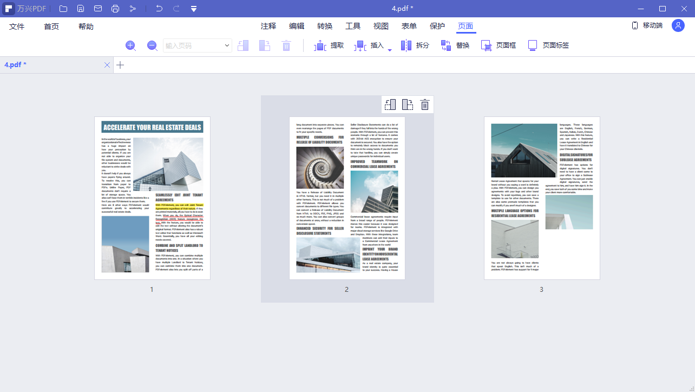Image resolution: width=695 pixels, height=392 pixels.
Task: Add a new tab with the plus icon
Action: (120, 65)
